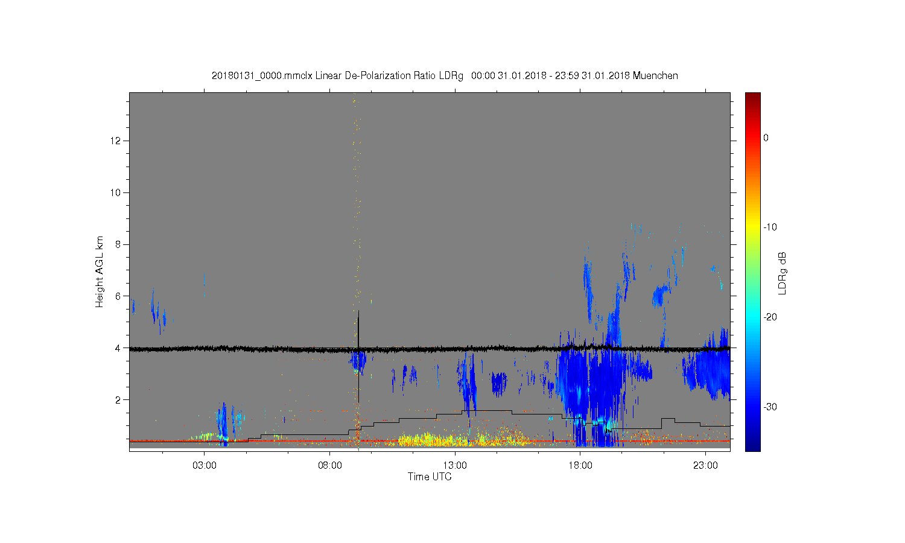Click the 4 km height tick label
Screen dimensions: 905x543
point(119,348)
